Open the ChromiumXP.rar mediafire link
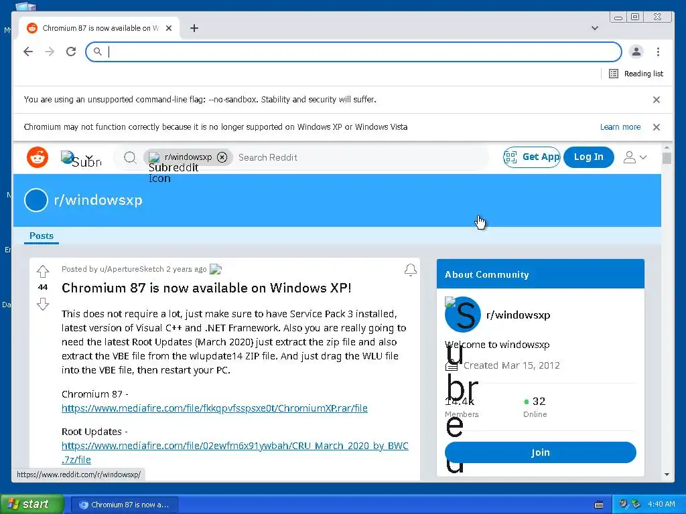The image size is (686, 514). pos(214,408)
